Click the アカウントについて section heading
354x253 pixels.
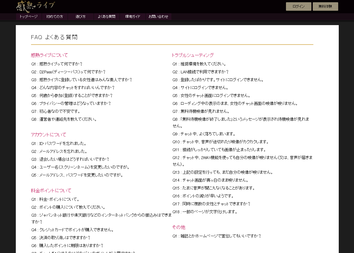click(x=49, y=135)
